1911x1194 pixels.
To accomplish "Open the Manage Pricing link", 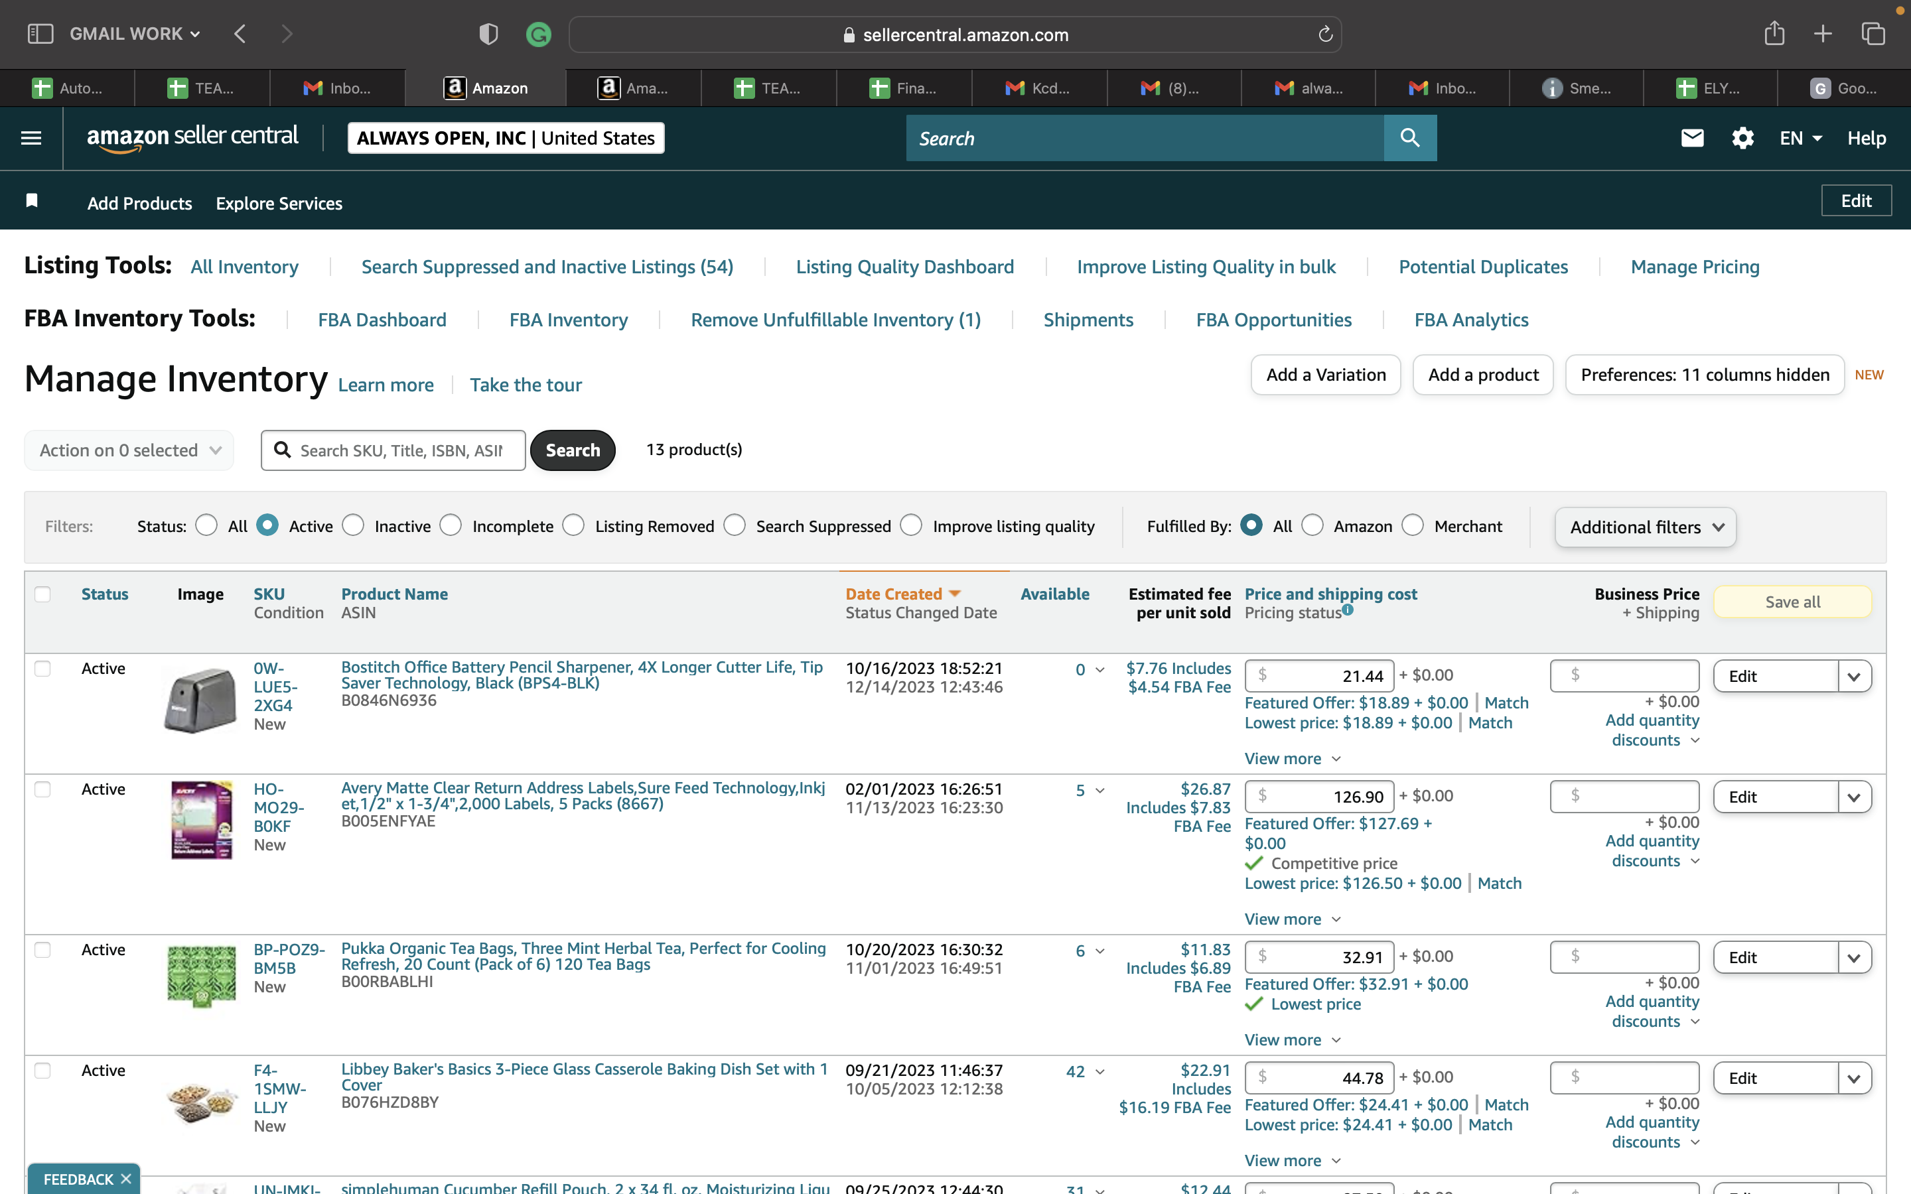I will tap(1695, 267).
